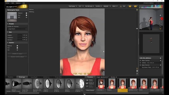Click the Ajouter comme calque button
The image size is (169, 95).
point(17,57)
